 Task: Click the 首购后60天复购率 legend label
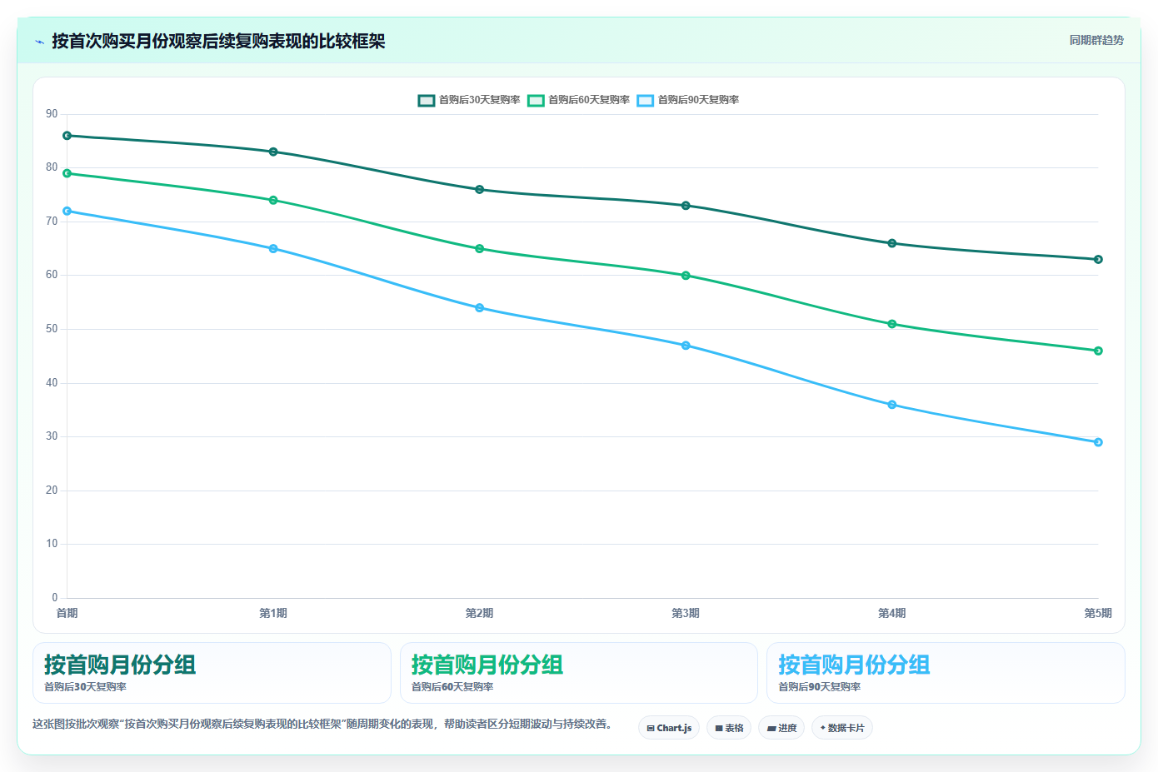pos(589,100)
